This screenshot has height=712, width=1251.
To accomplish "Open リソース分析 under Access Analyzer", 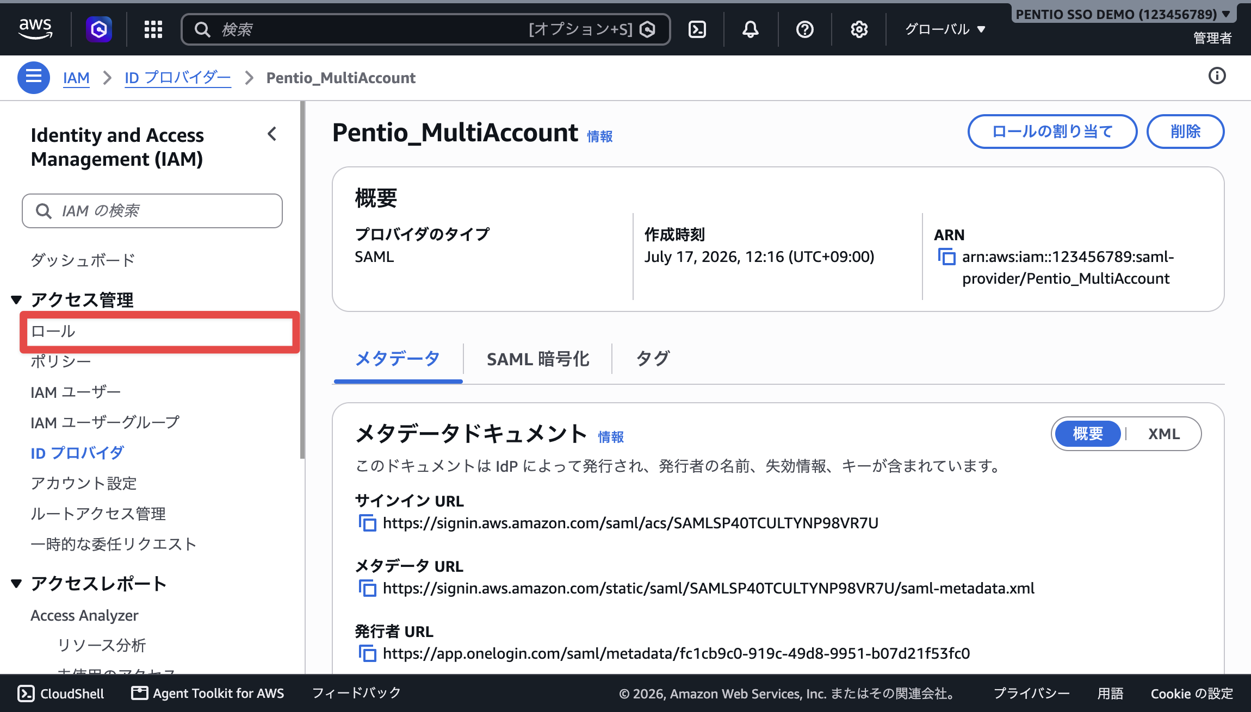I will click(x=102, y=645).
